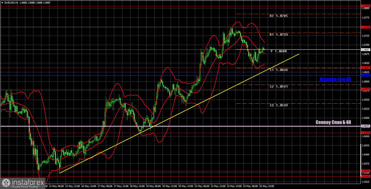Click the blue Киджун-сен 4H label

click(335, 79)
